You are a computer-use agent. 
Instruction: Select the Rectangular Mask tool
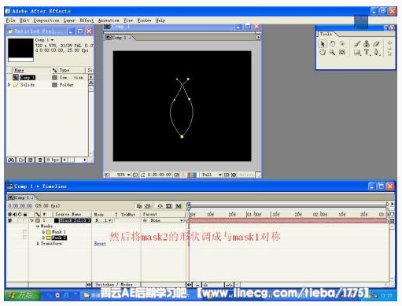(x=357, y=52)
